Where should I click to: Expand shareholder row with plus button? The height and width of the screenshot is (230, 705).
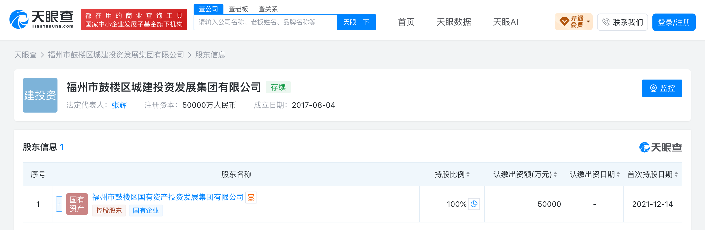[59, 204]
